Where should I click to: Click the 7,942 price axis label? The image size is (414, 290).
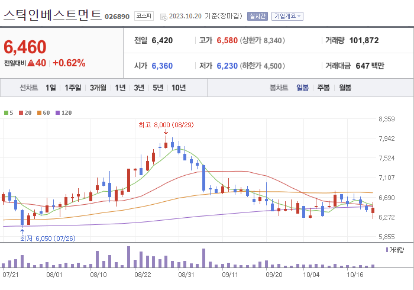pyautogui.click(x=387, y=138)
